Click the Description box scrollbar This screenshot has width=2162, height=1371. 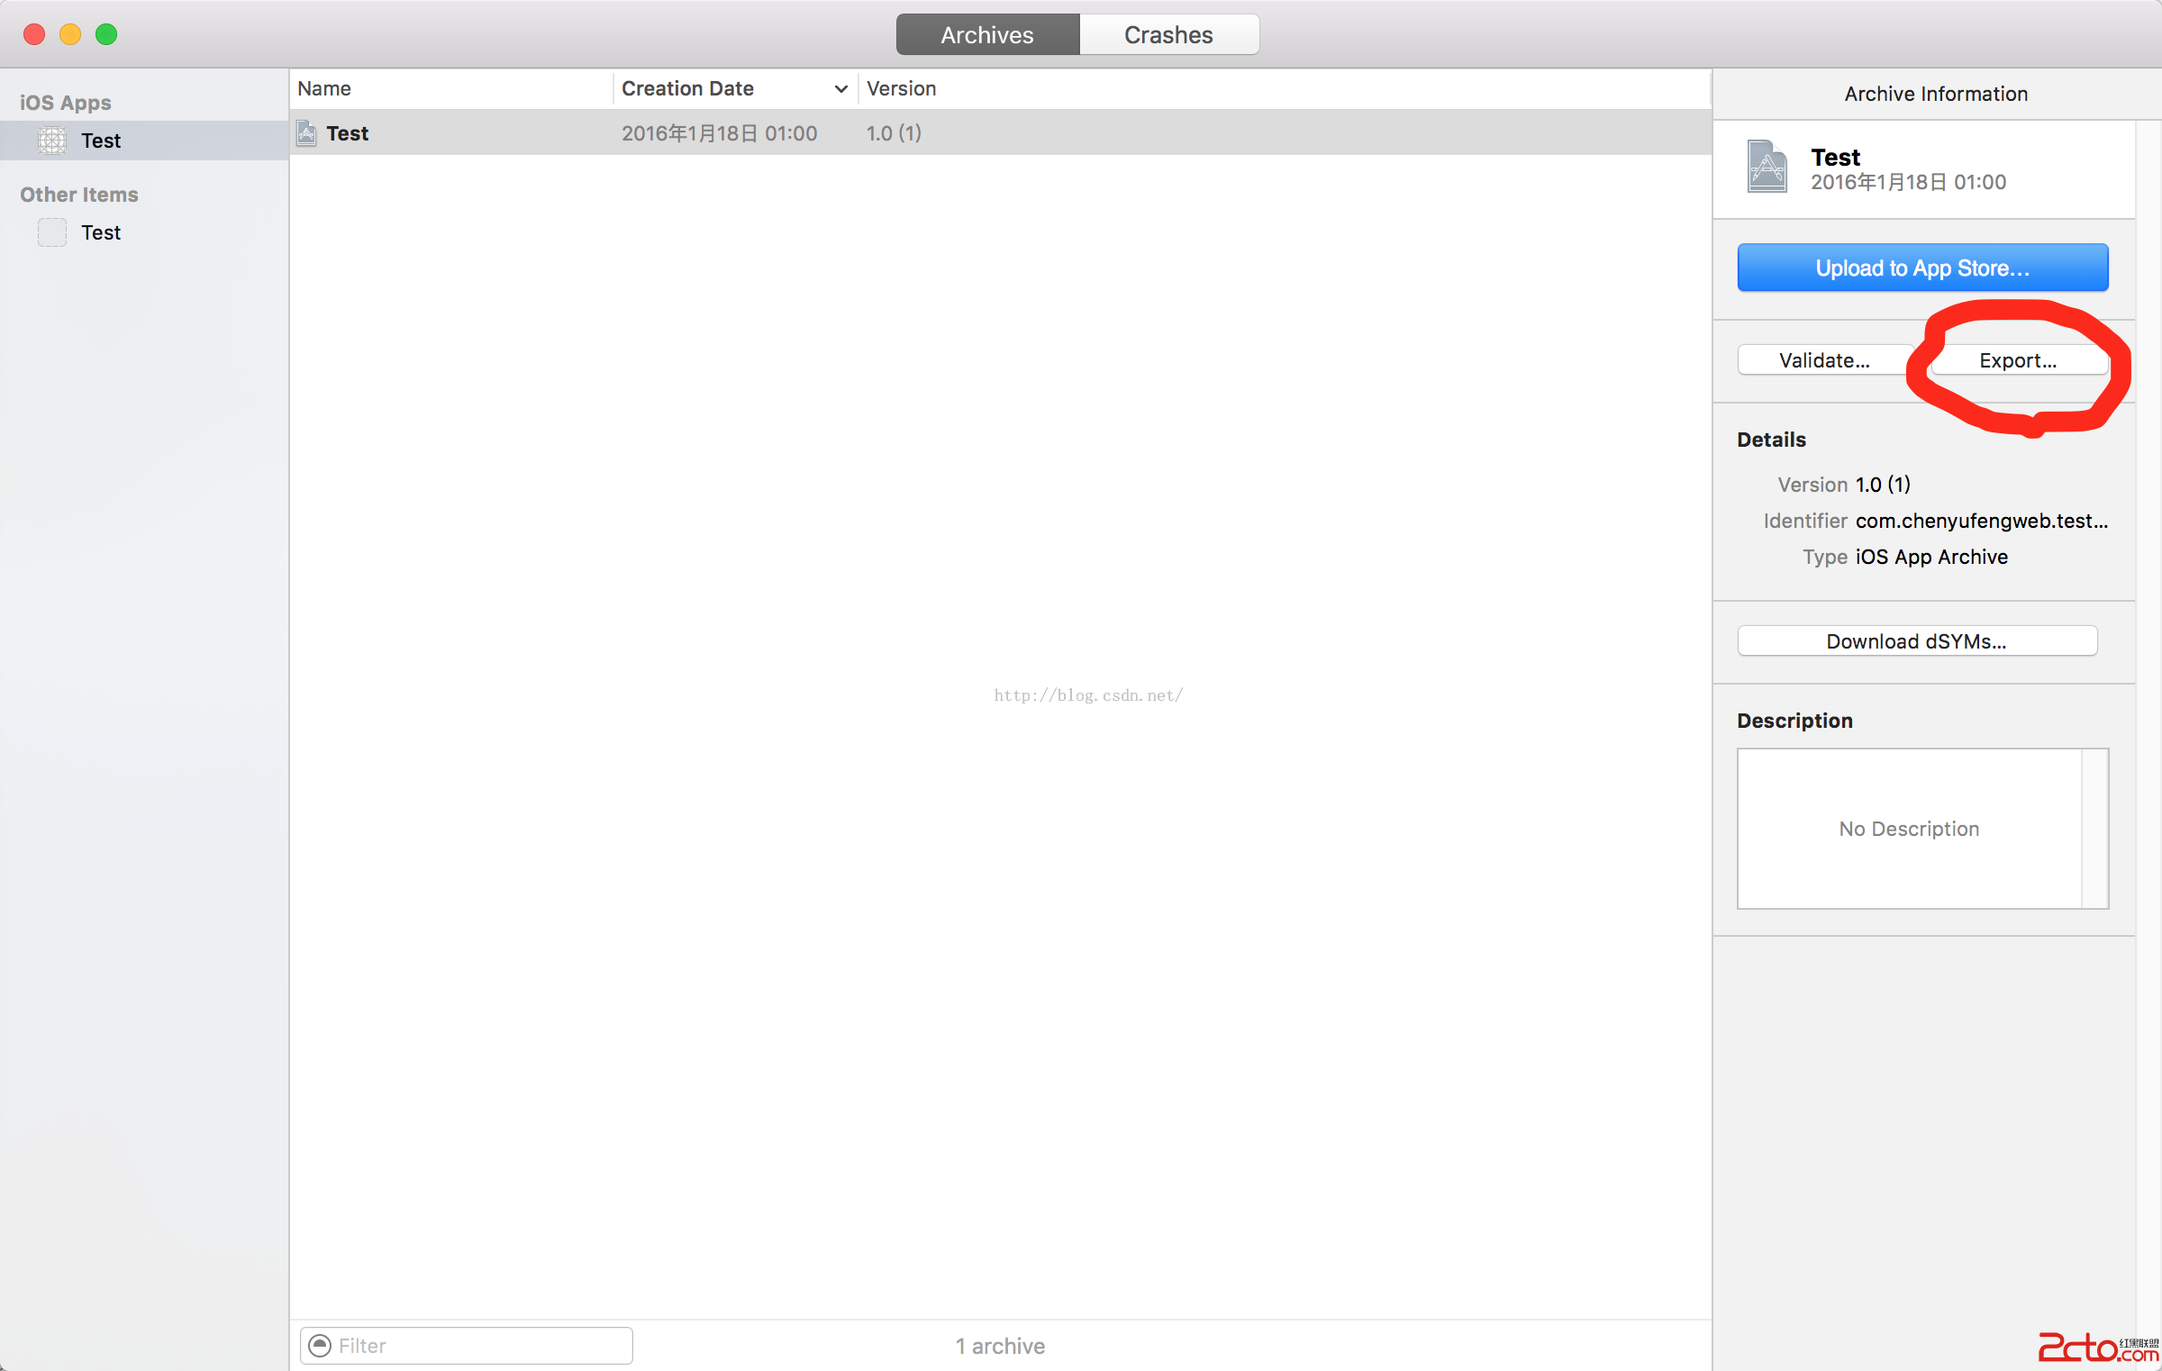click(x=2094, y=829)
